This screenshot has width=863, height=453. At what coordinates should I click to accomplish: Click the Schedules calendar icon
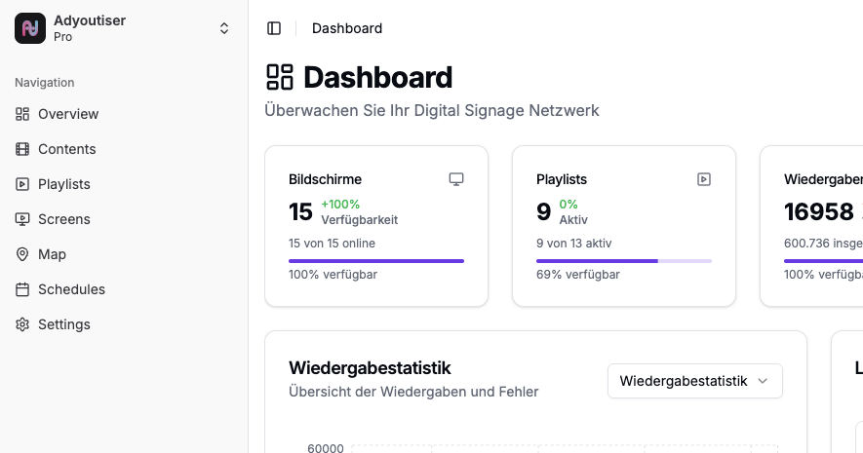[22, 289]
